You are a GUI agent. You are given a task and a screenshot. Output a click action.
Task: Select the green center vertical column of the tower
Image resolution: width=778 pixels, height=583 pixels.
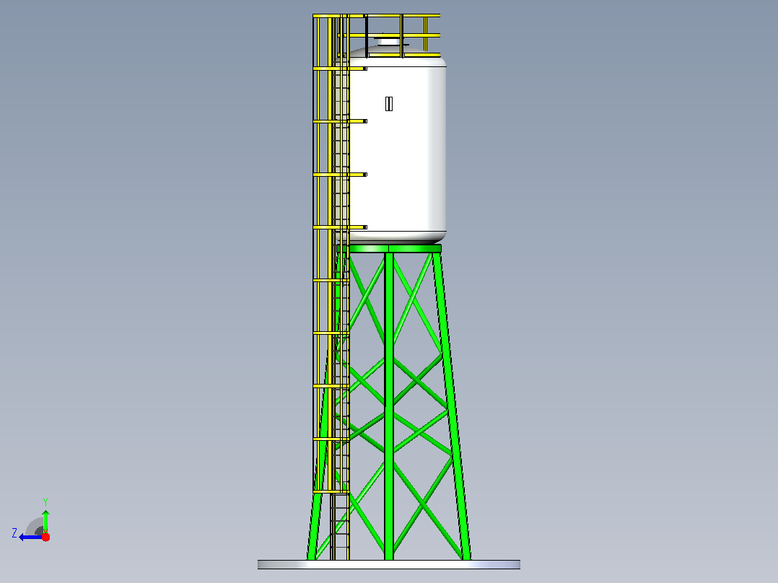(x=389, y=406)
